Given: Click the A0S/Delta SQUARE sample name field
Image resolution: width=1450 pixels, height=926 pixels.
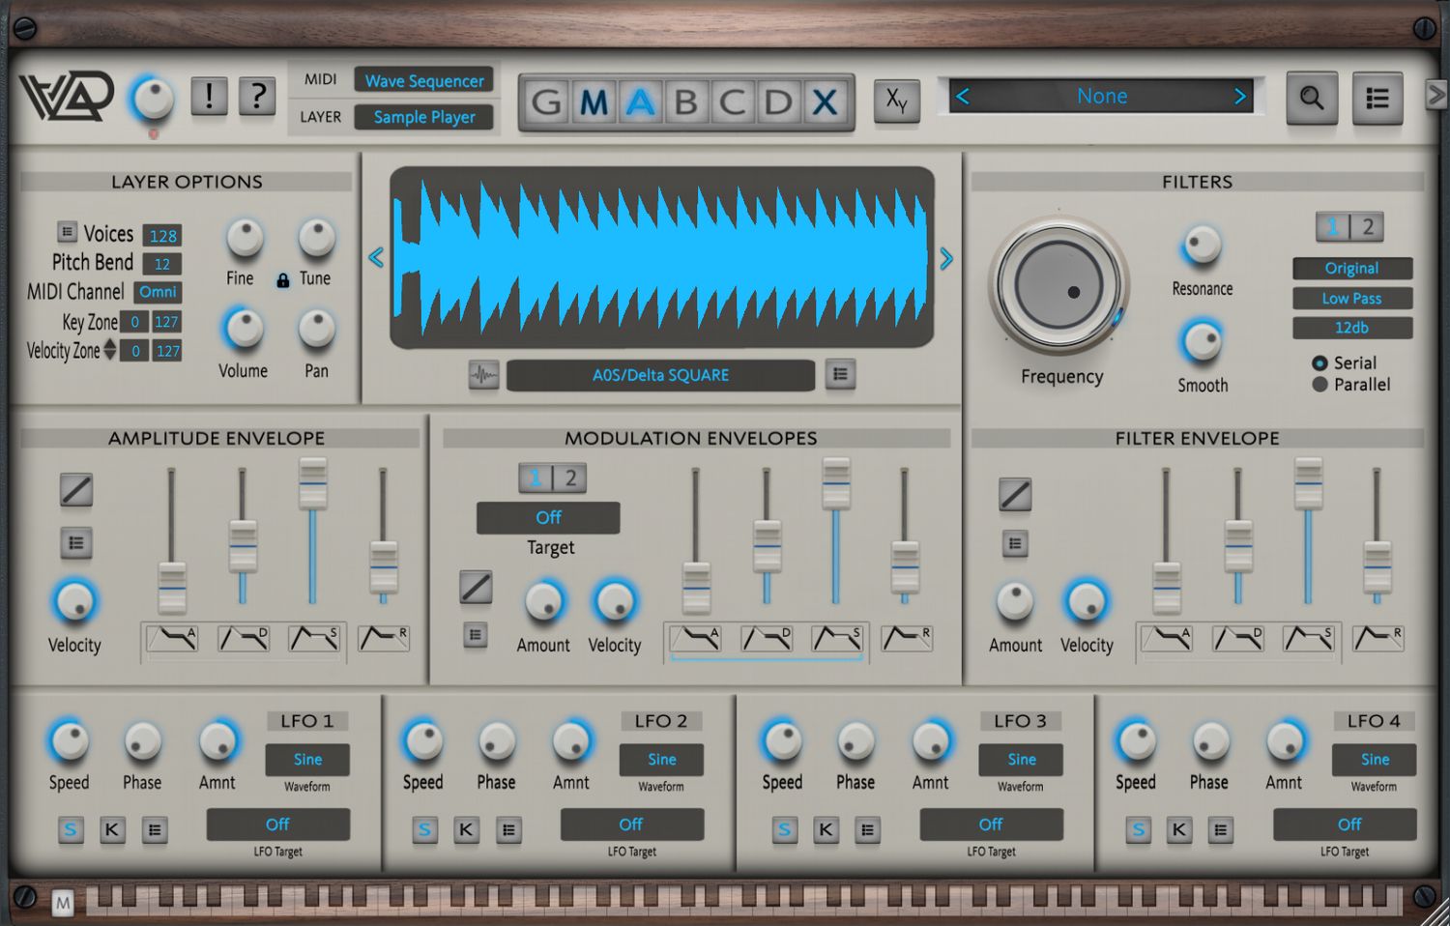Looking at the screenshot, I should 660,375.
